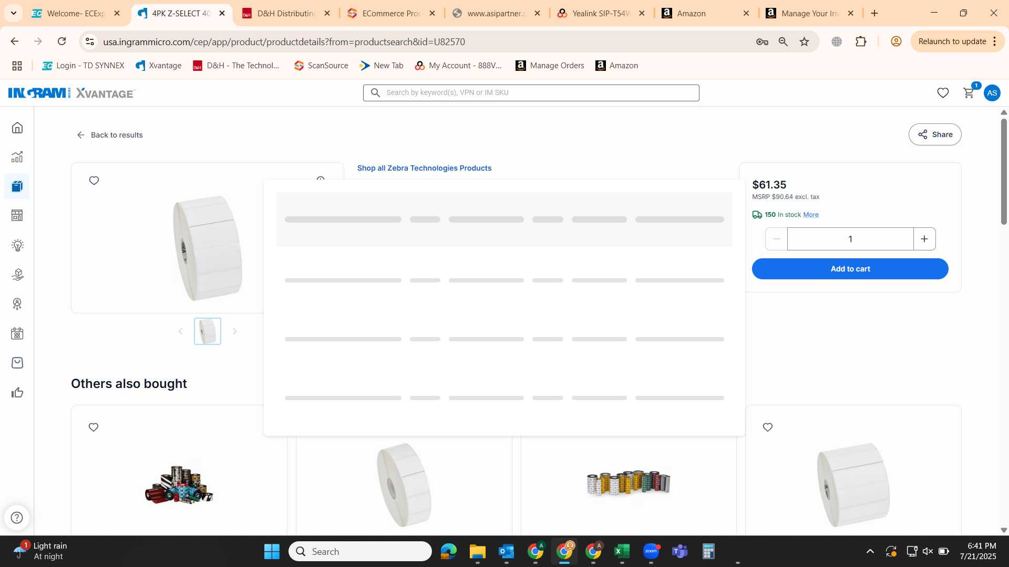Open File Explorer from taskbar
Image resolution: width=1009 pixels, height=567 pixels.
477,551
